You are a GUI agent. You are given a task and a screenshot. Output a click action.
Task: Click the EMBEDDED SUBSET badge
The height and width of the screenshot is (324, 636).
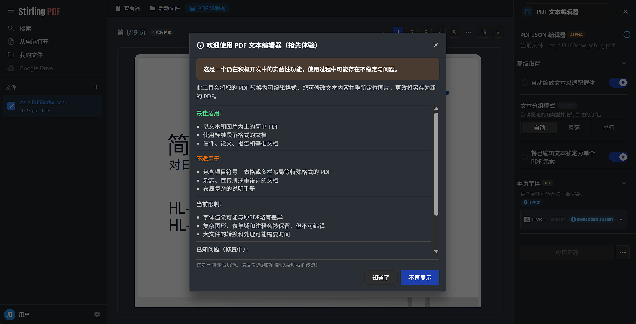592,219
